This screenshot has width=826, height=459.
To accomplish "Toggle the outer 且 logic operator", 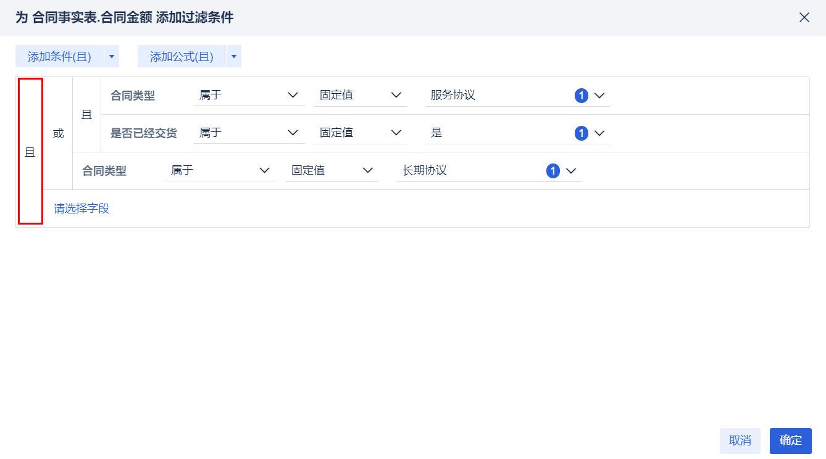I will pos(30,152).
